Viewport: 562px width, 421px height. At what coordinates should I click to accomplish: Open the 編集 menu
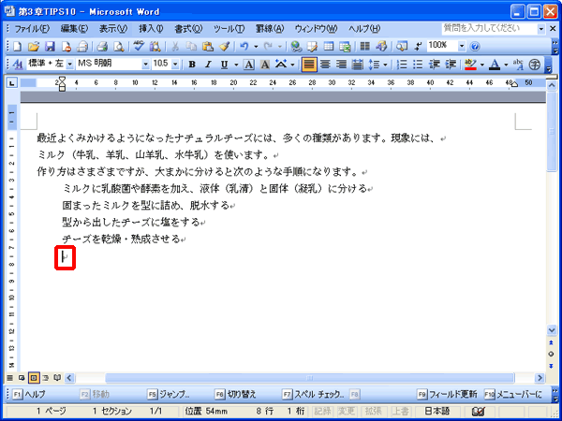[x=74, y=29]
